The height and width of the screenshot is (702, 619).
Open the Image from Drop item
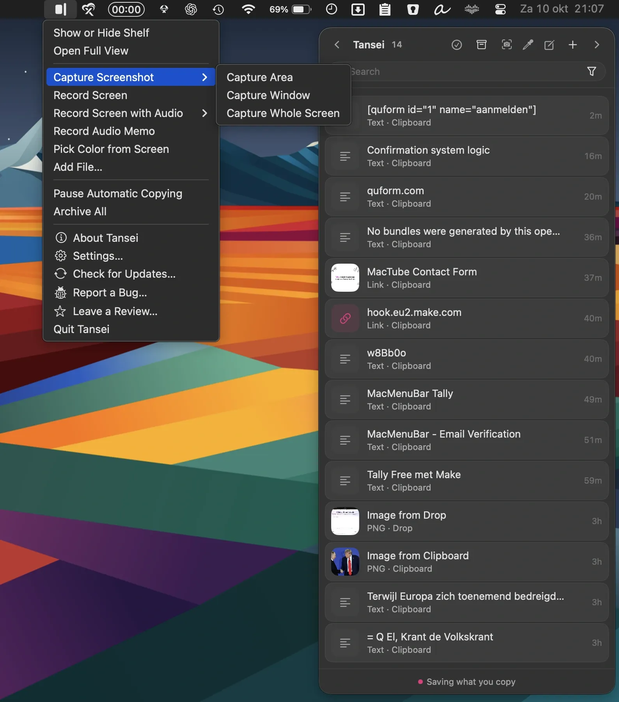pos(466,521)
